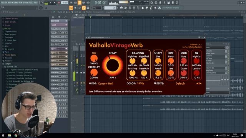Click the Early diffusion knob

point(171,61)
